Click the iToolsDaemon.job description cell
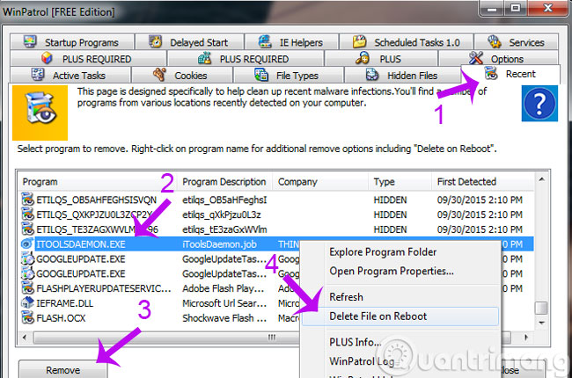The image size is (572, 378). (x=219, y=244)
